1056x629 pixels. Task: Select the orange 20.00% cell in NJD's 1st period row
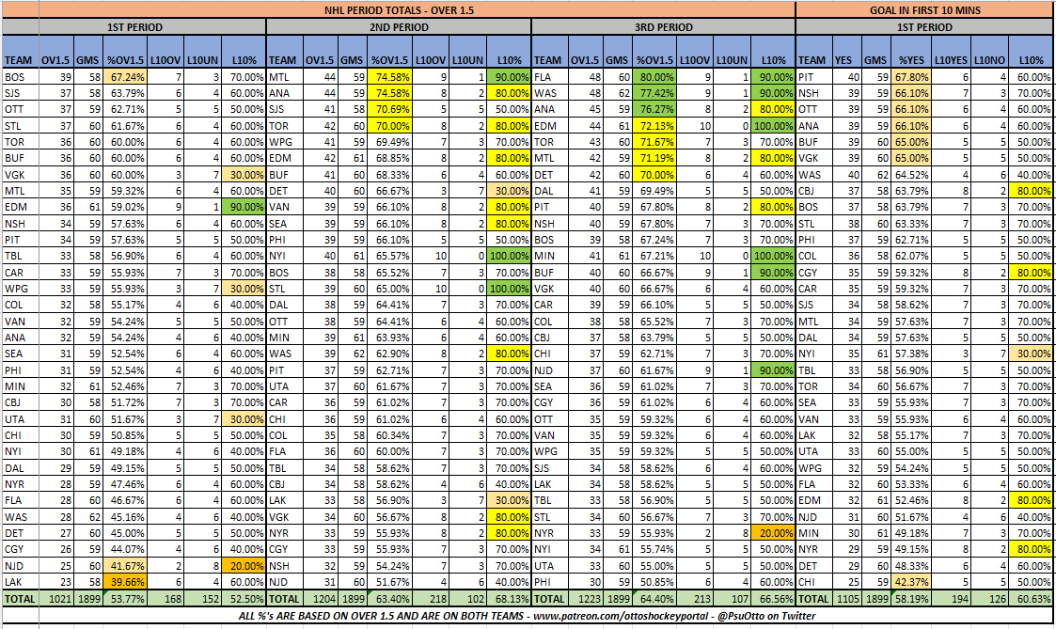coord(244,566)
